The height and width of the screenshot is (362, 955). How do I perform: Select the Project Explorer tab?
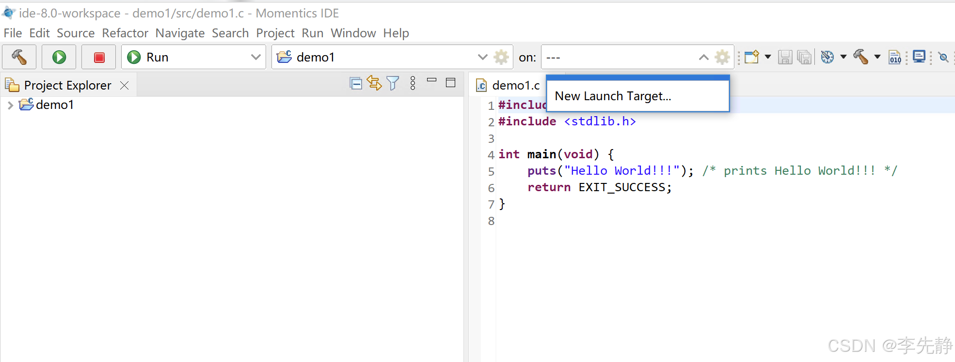coord(67,85)
